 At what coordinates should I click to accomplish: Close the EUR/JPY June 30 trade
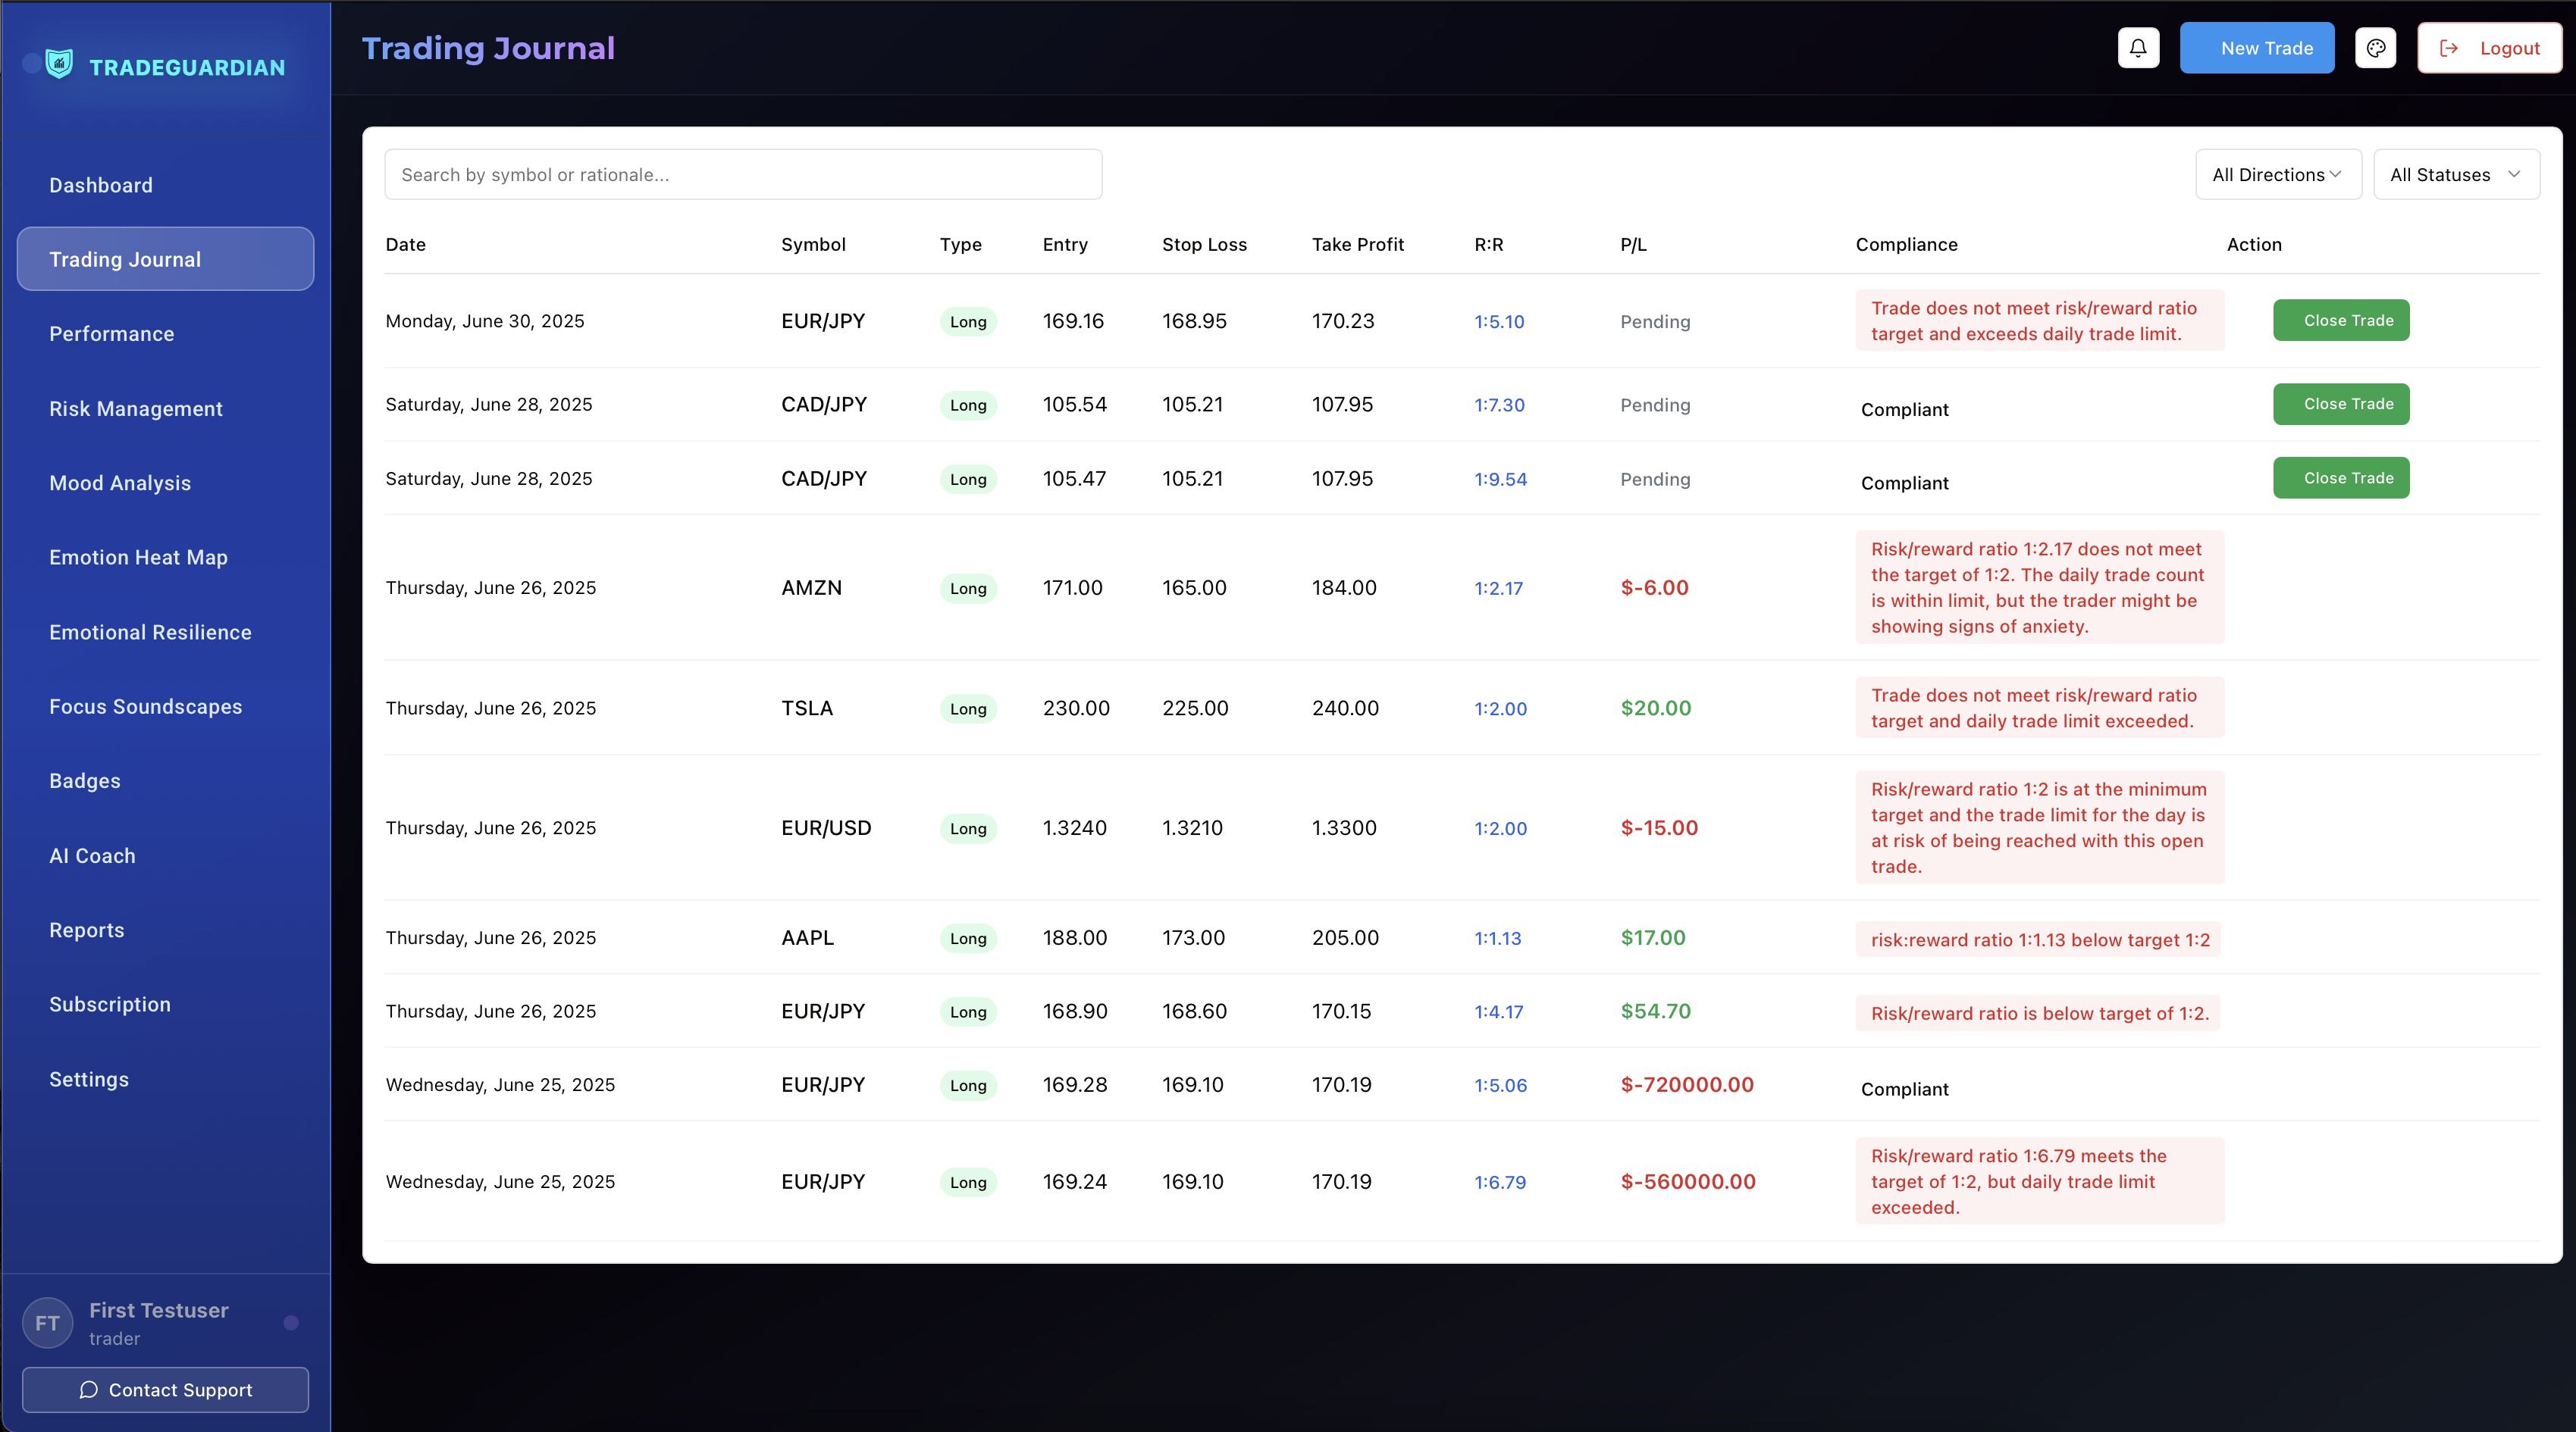(x=2340, y=320)
